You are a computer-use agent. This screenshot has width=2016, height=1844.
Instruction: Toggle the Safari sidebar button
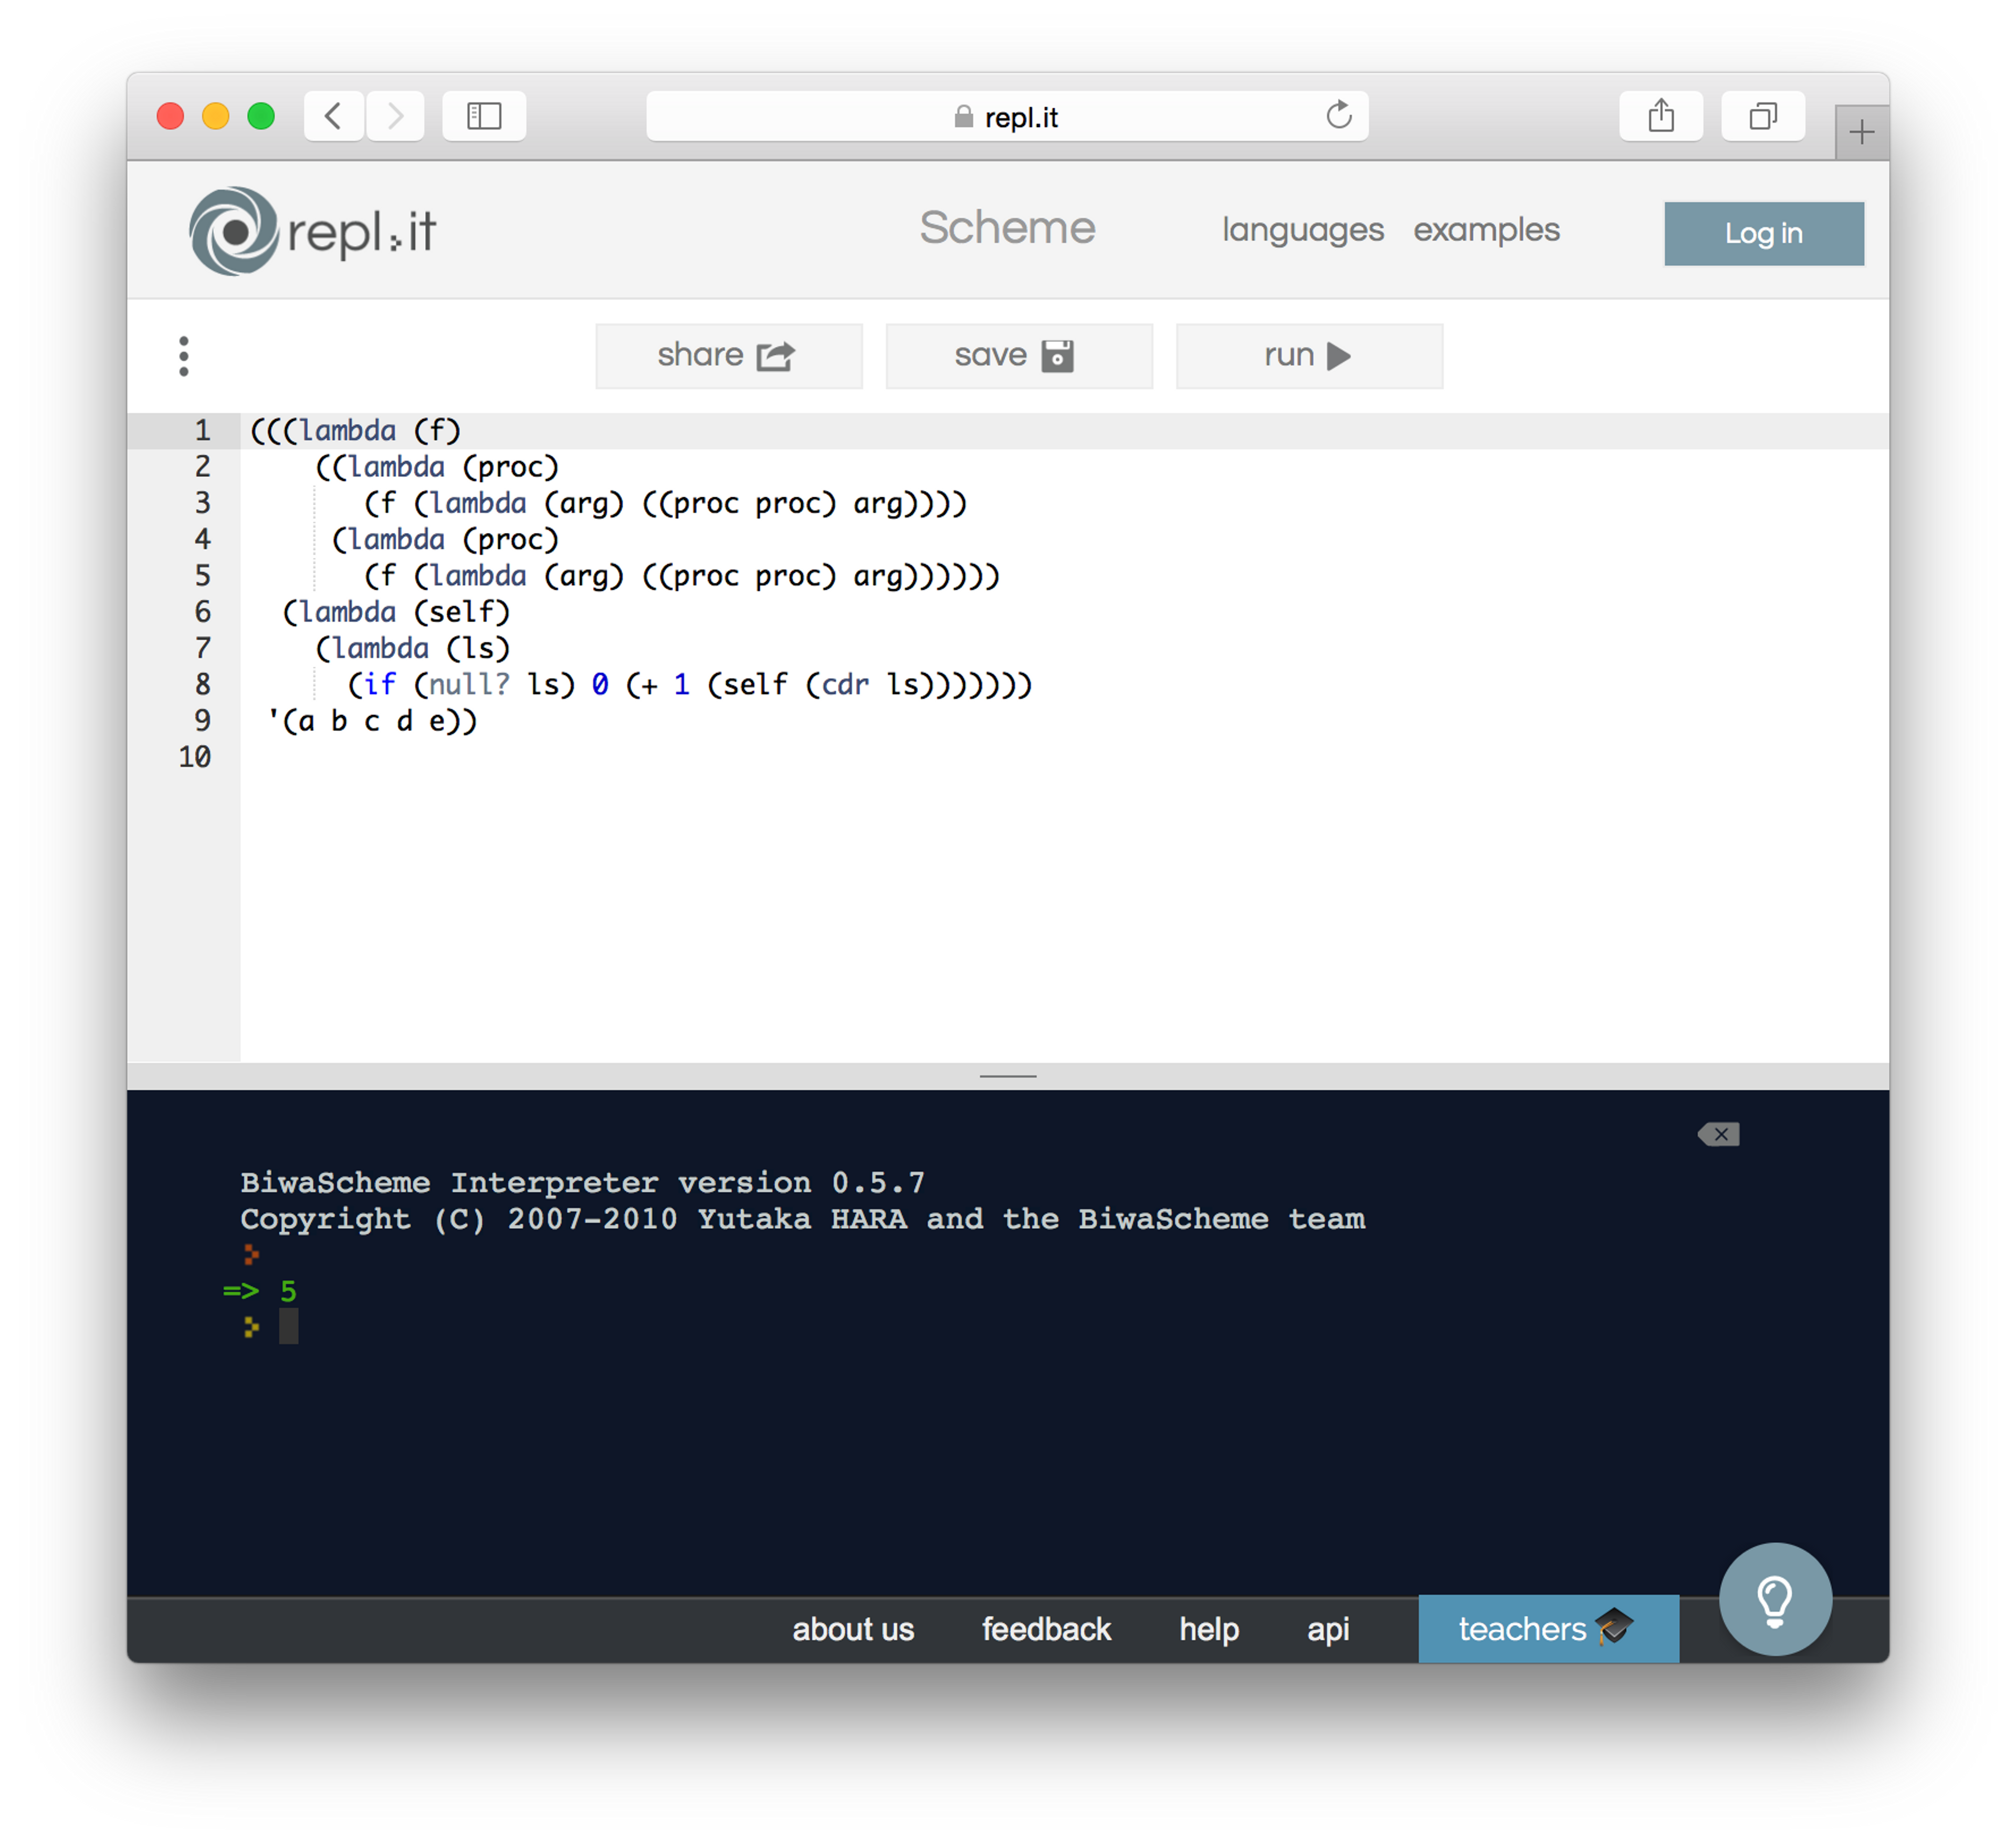tap(484, 116)
